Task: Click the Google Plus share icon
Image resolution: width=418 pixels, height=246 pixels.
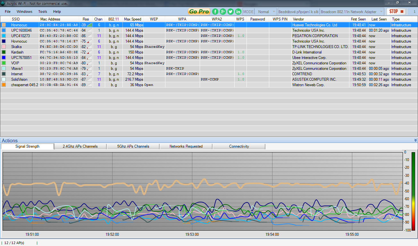Action: point(223,12)
